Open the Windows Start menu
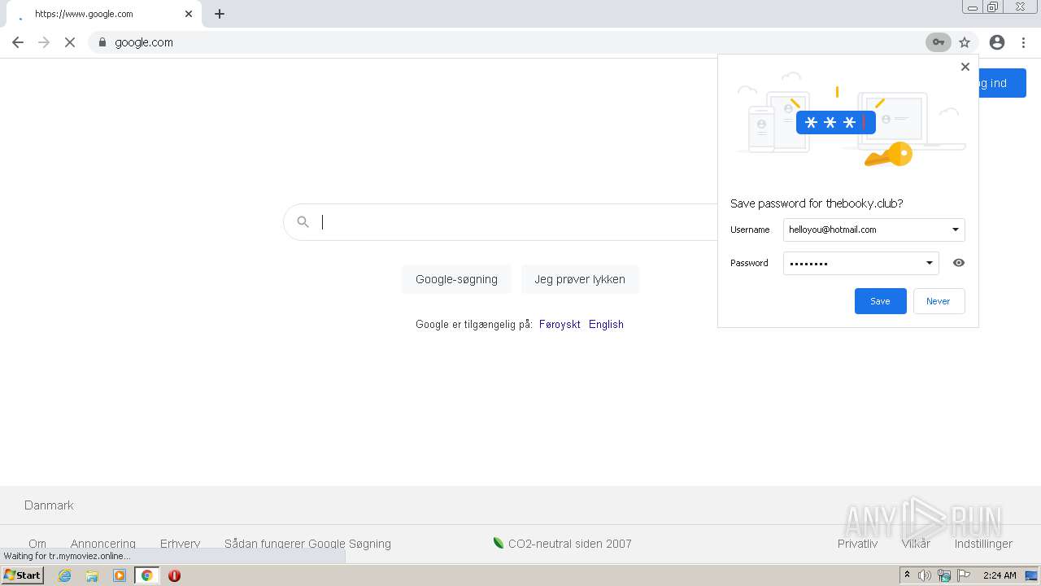 [22, 575]
